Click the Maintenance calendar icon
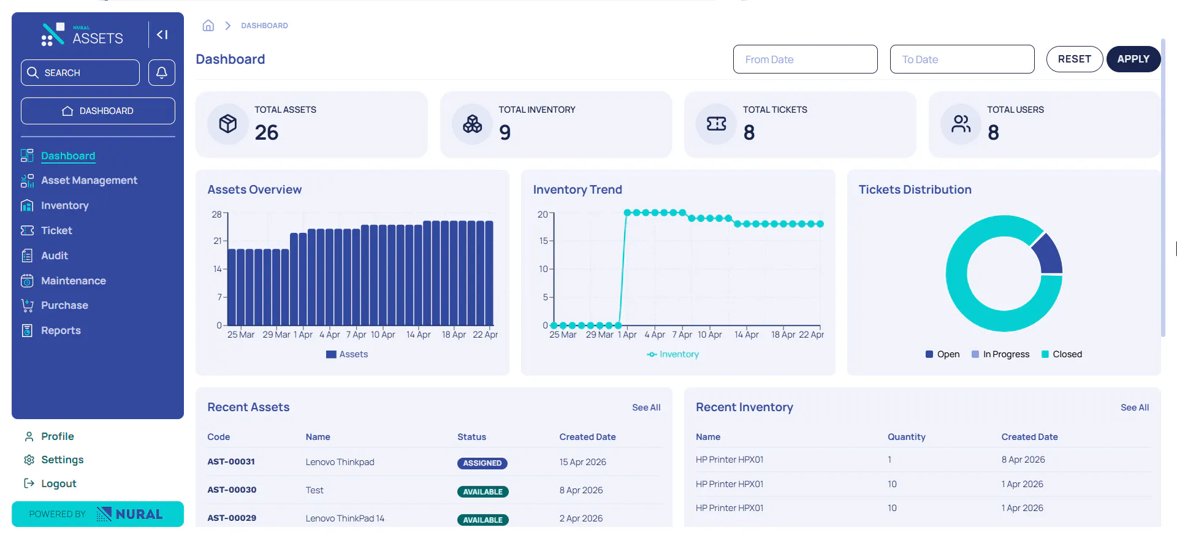Image resolution: width=1177 pixels, height=538 pixels. pyautogui.click(x=27, y=281)
